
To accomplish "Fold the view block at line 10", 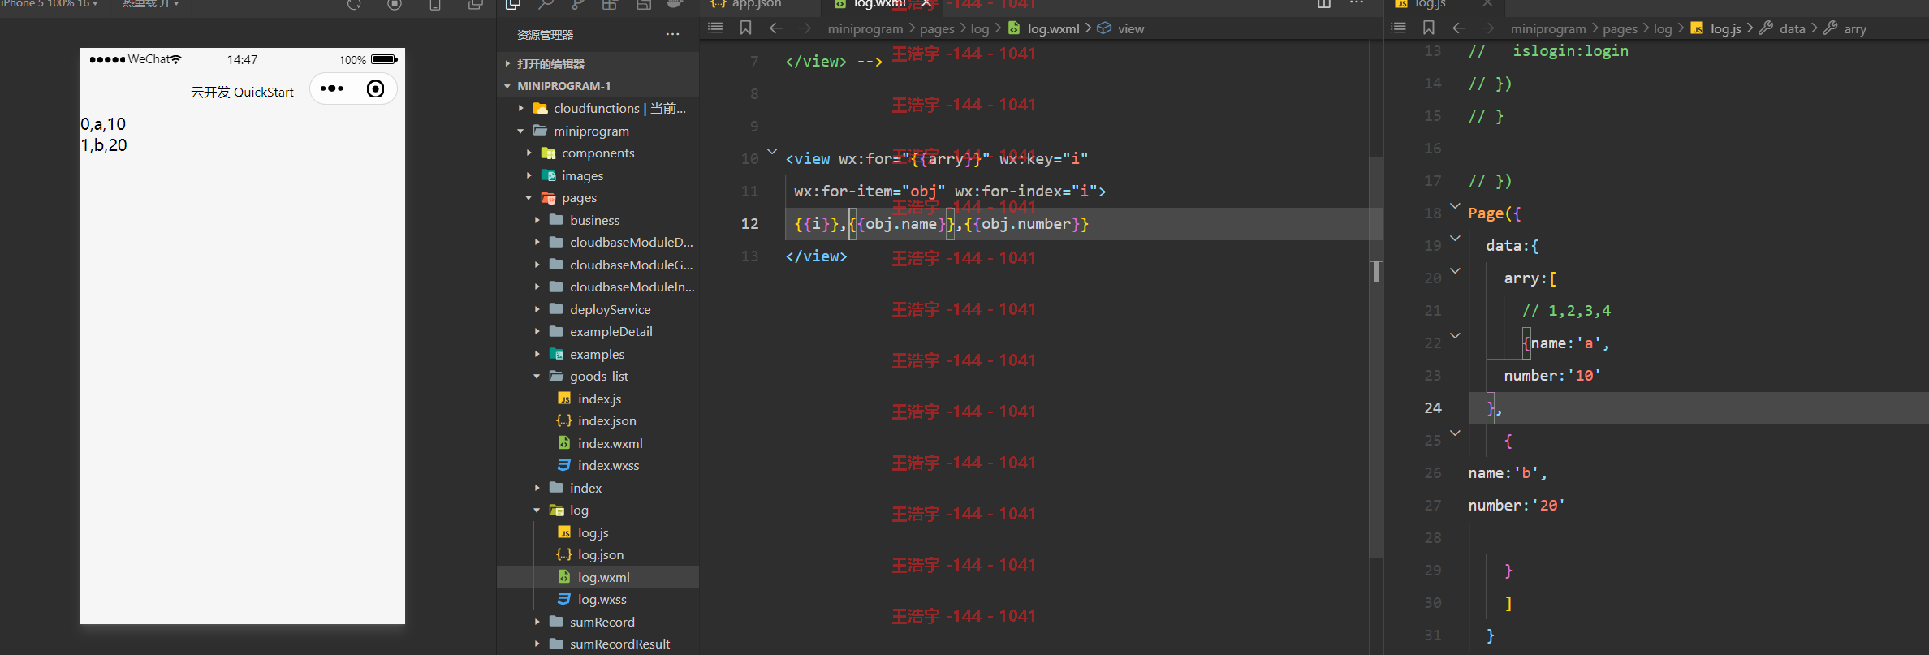I will pyautogui.click(x=772, y=151).
